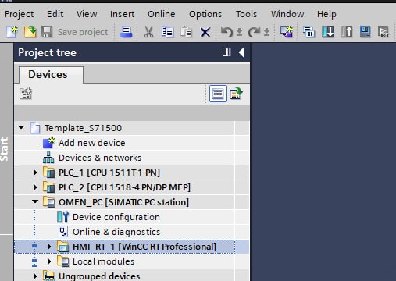396x281 pixels.
Task: Open the Redo history dropdown arrow
Action: point(266,32)
